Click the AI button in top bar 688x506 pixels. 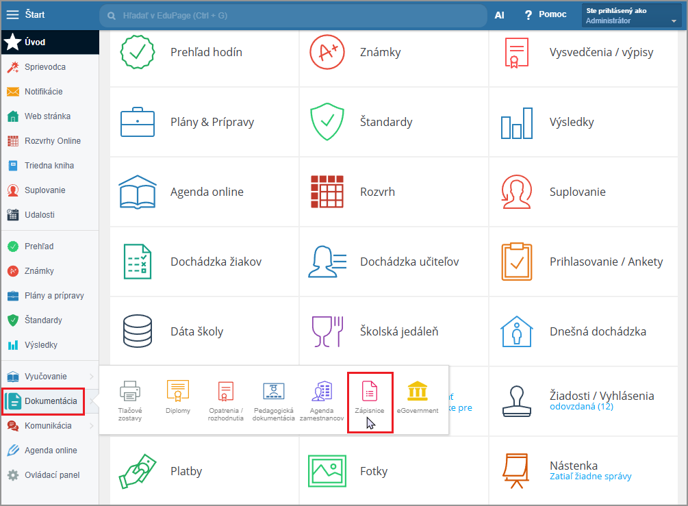click(x=500, y=14)
